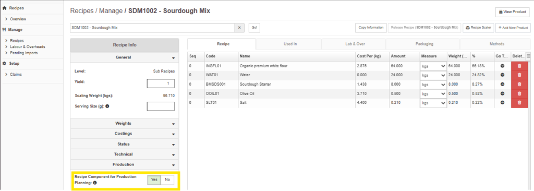Expand the Costings section
The width and height of the screenshot is (534, 191).
(x=124, y=134)
